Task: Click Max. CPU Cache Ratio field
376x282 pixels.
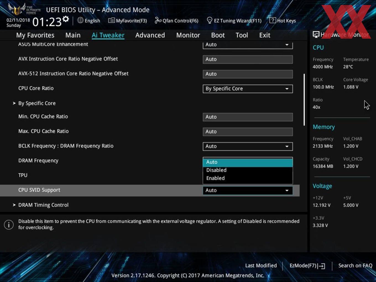Action: tap(248, 132)
